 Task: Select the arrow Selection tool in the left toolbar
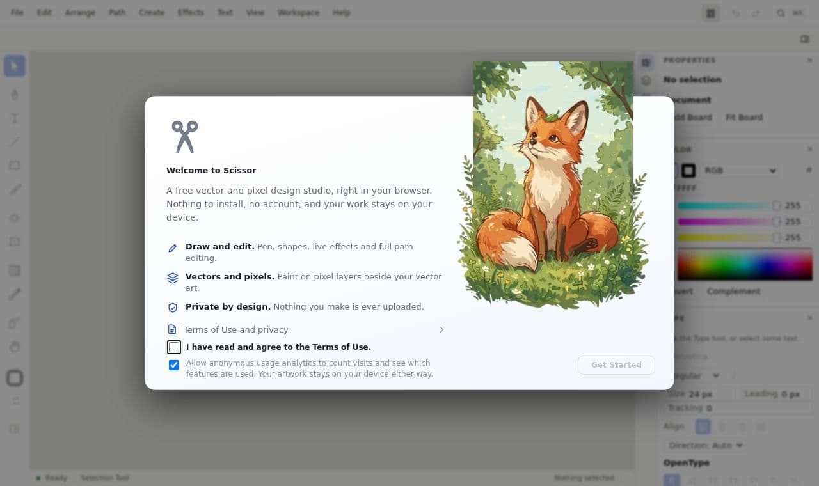[15, 66]
